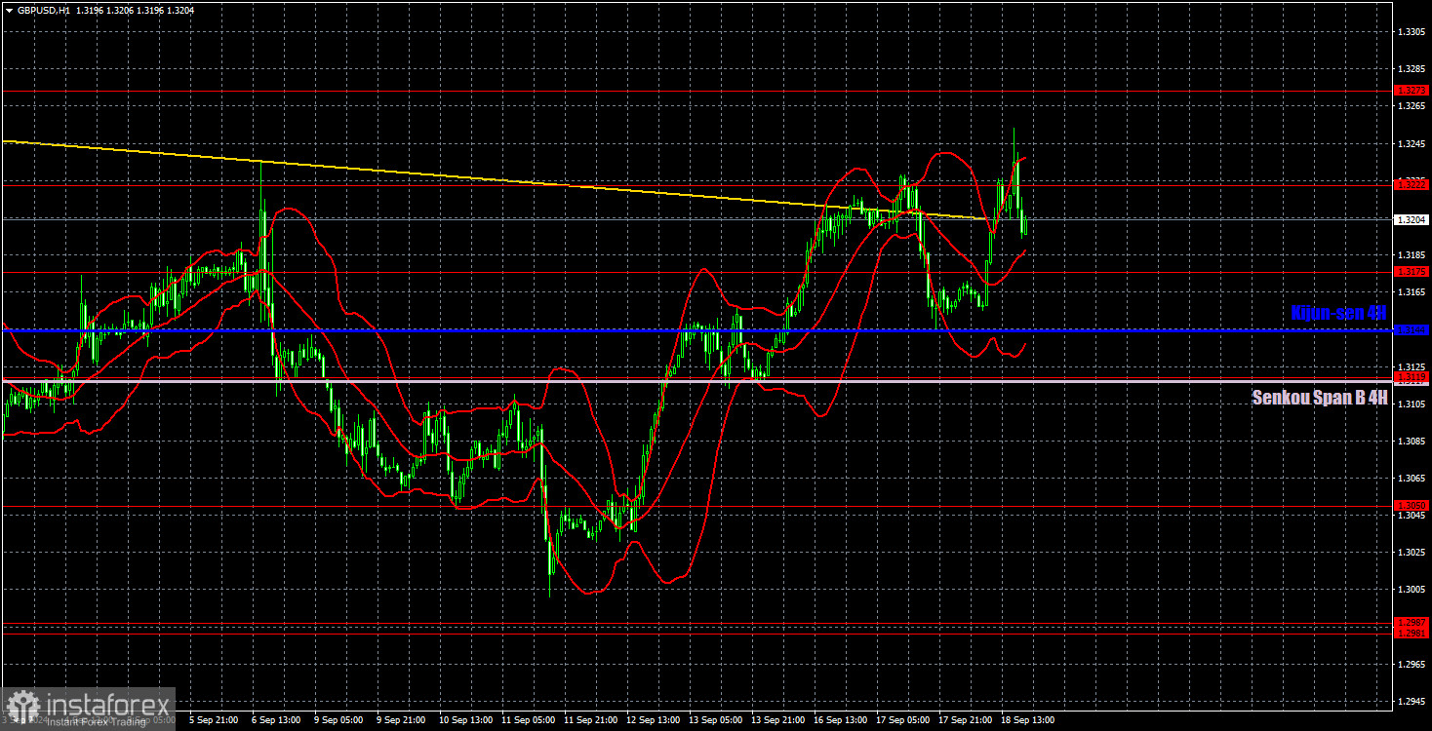
Task: Open the chart menu triangle beside GBPUSD,H1
Action: (10, 10)
